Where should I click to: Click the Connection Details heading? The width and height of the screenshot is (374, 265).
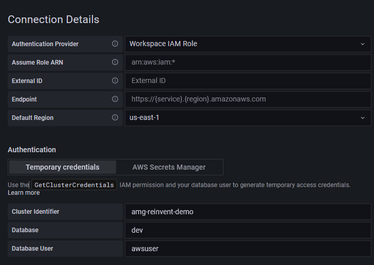(x=53, y=19)
